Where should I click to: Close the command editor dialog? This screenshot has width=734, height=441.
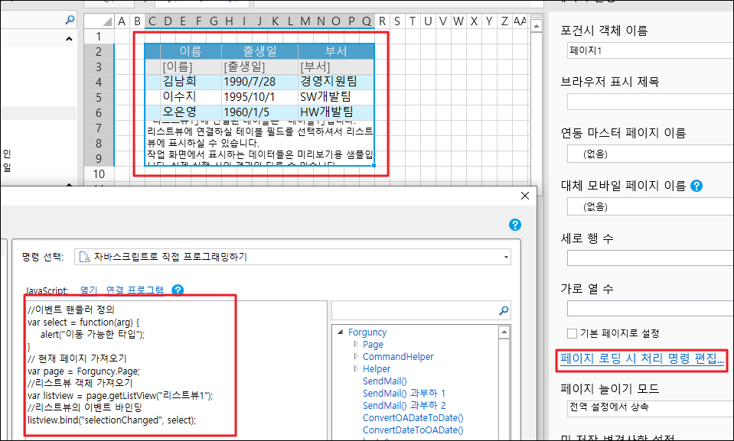(525, 196)
